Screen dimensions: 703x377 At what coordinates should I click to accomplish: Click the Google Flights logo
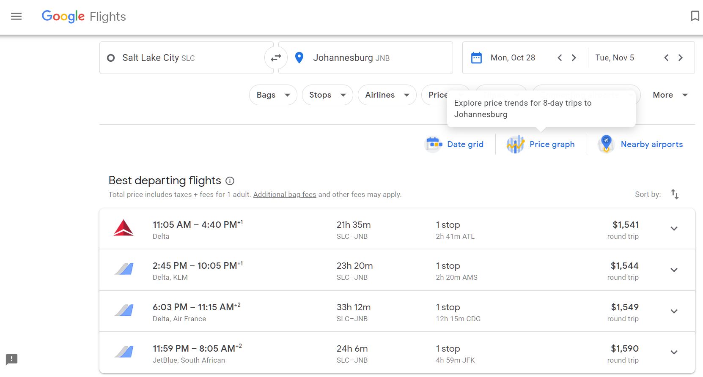click(84, 16)
